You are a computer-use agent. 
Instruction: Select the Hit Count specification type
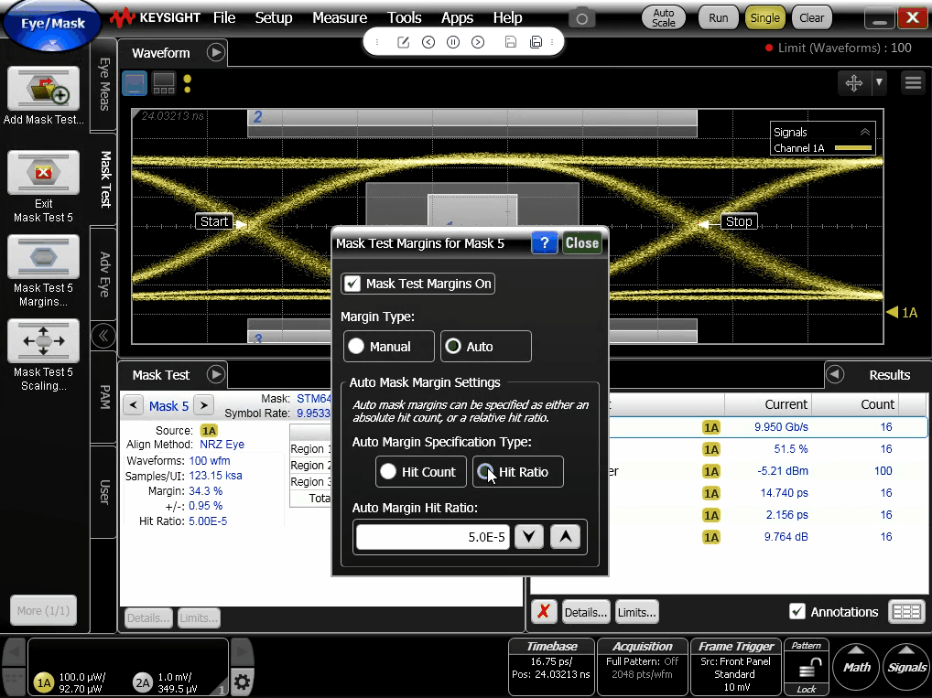click(388, 472)
